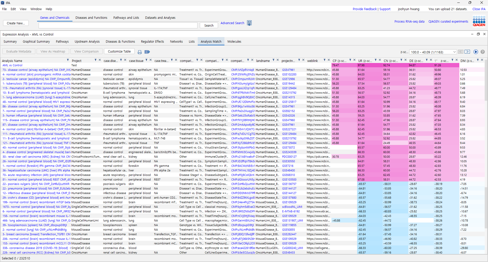Screen dimensions: 488x262
Task: Filter the case.treatment column
Action: pos(172,60)
